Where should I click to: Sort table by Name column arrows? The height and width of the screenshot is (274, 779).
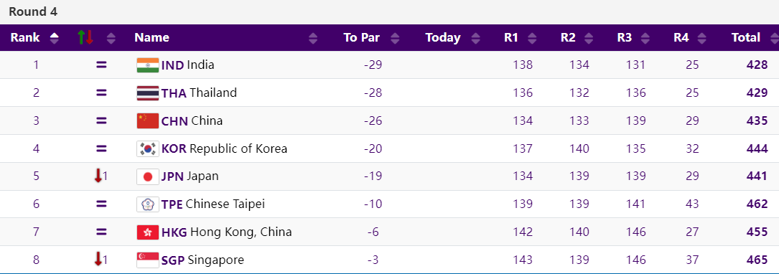pyautogui.click(x=313, y=38)
